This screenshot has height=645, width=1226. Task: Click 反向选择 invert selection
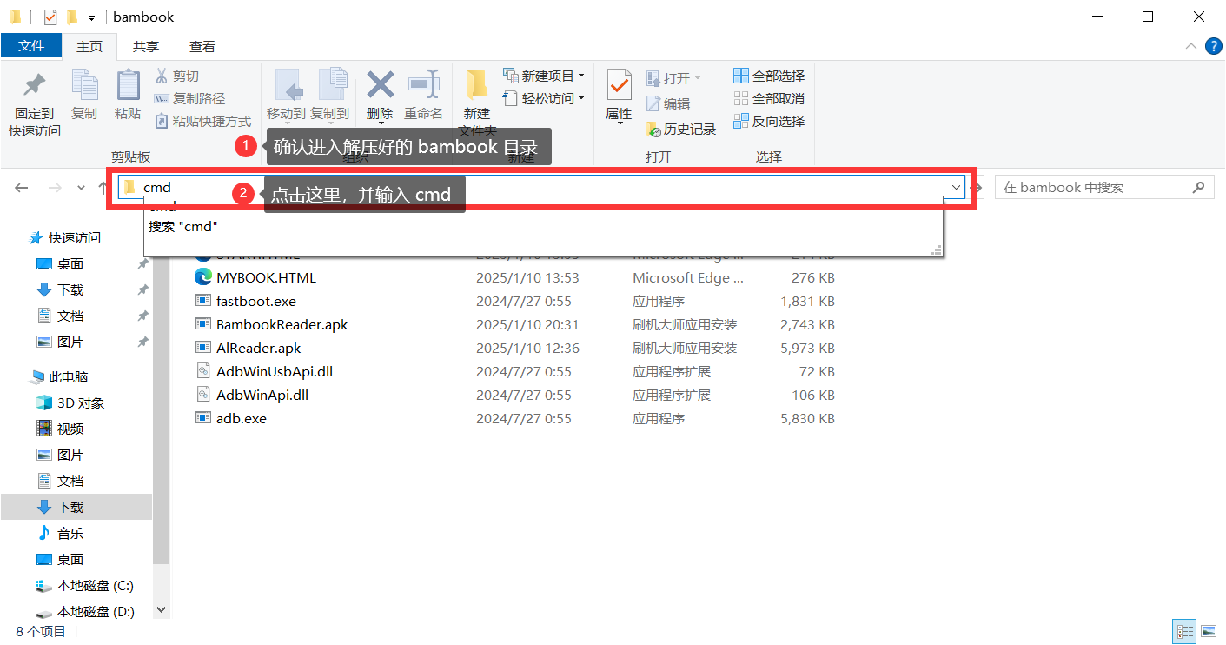[769, 121]
